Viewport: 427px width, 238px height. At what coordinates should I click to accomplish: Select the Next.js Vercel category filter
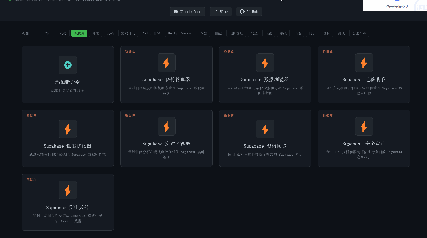(x=180, y=33)
